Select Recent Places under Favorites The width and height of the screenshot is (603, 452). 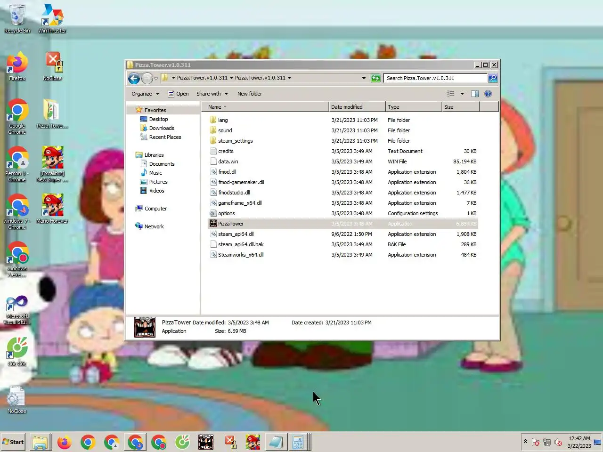click(165, 137)
